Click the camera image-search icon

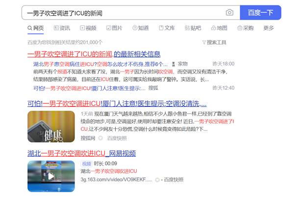(x=229, y=13)
